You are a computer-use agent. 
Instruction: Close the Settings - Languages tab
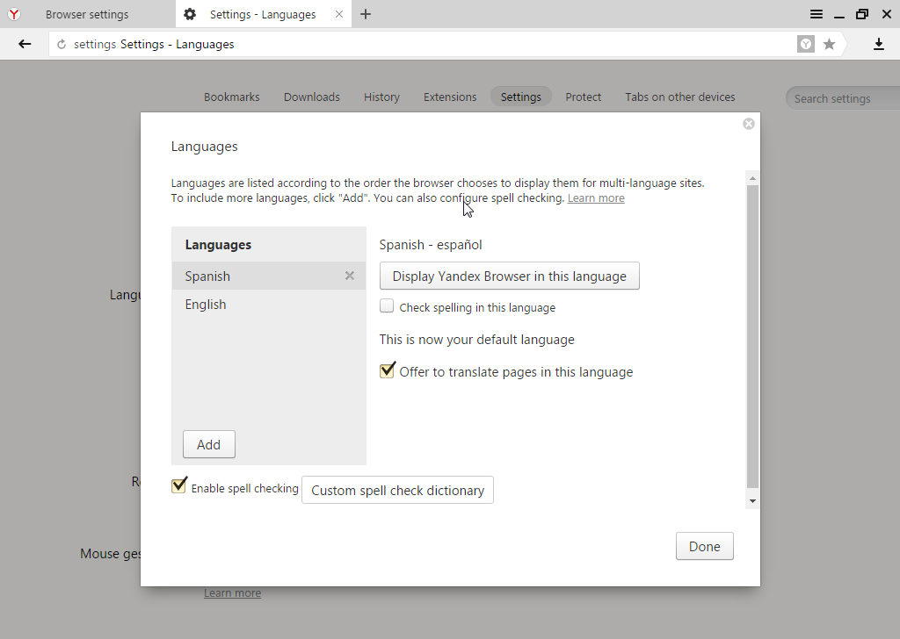coord(339,14)
